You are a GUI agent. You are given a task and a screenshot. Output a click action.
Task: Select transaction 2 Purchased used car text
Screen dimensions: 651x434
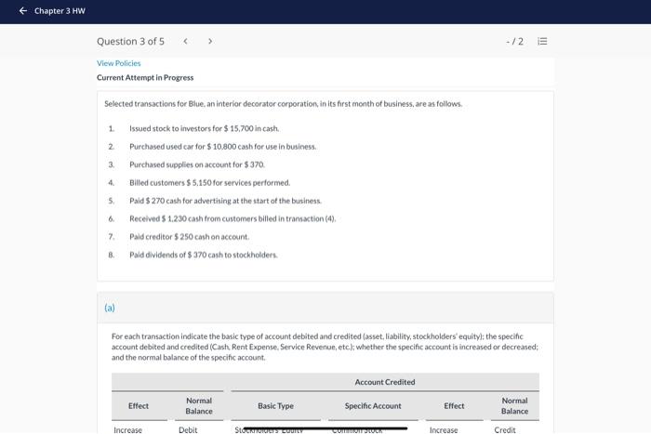click(222, 147)
